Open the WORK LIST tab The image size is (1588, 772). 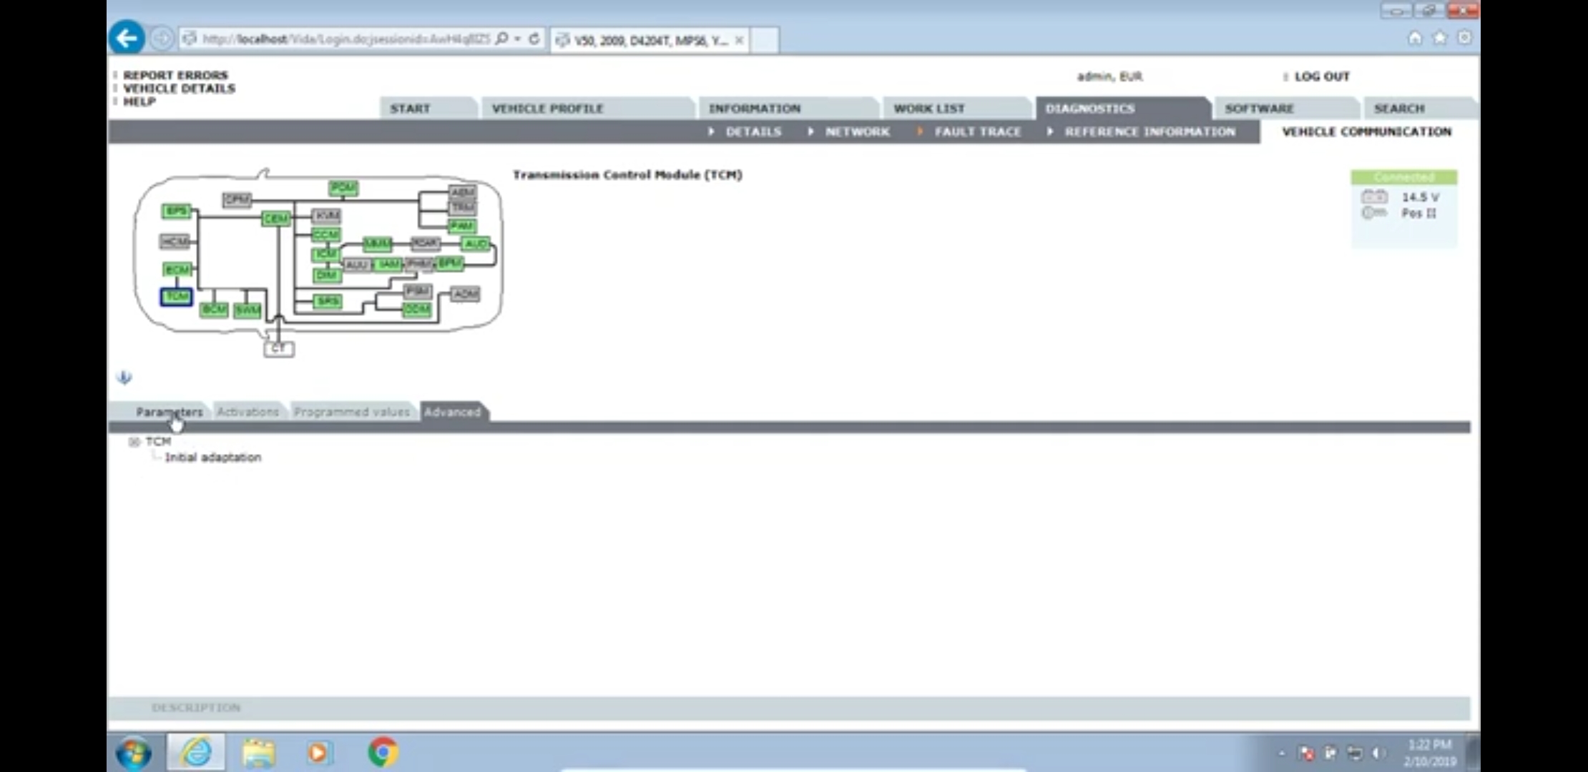tap(929, 109)
